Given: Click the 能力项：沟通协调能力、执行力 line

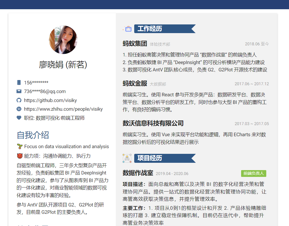Looking at the screenshot, I should 57,156.
